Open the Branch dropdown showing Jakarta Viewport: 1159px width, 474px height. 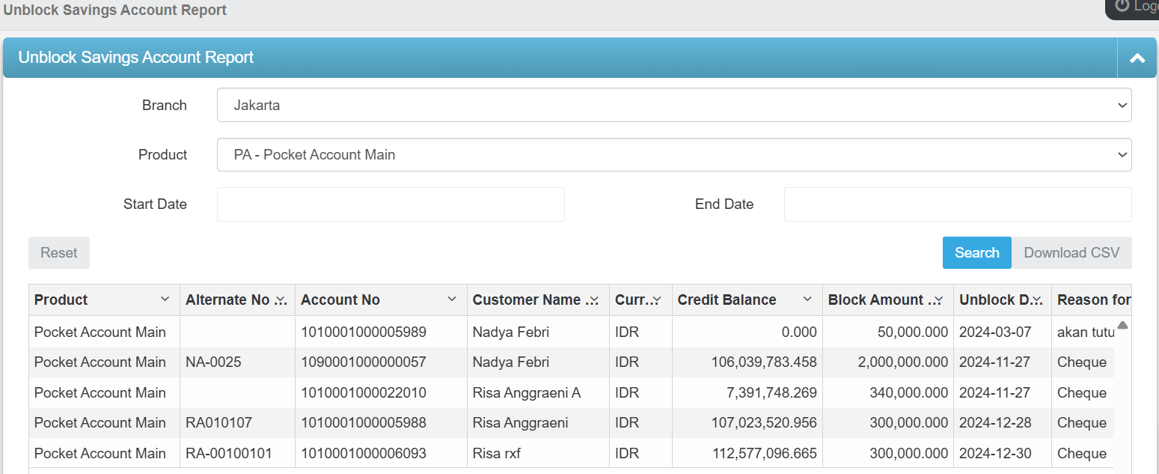[673, 105]
